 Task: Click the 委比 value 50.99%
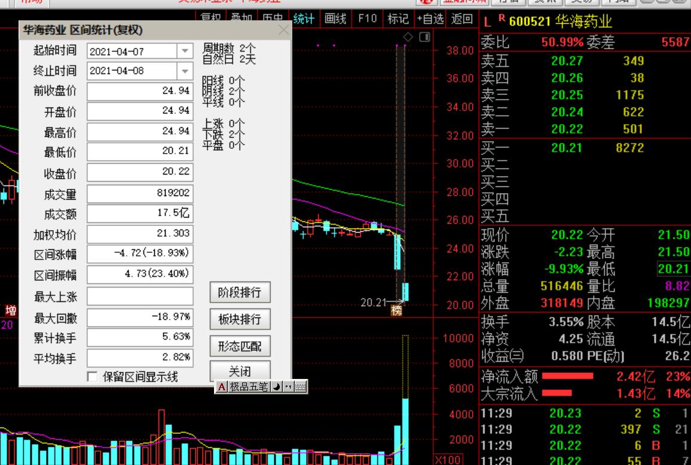tap(562, 42)
